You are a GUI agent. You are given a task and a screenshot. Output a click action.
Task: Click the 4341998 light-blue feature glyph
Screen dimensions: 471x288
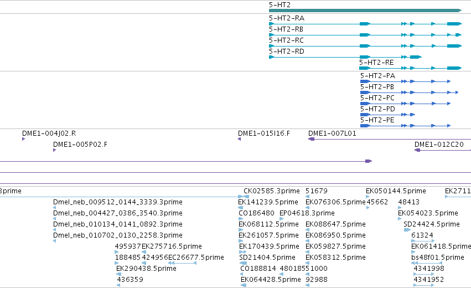(424, 274)
